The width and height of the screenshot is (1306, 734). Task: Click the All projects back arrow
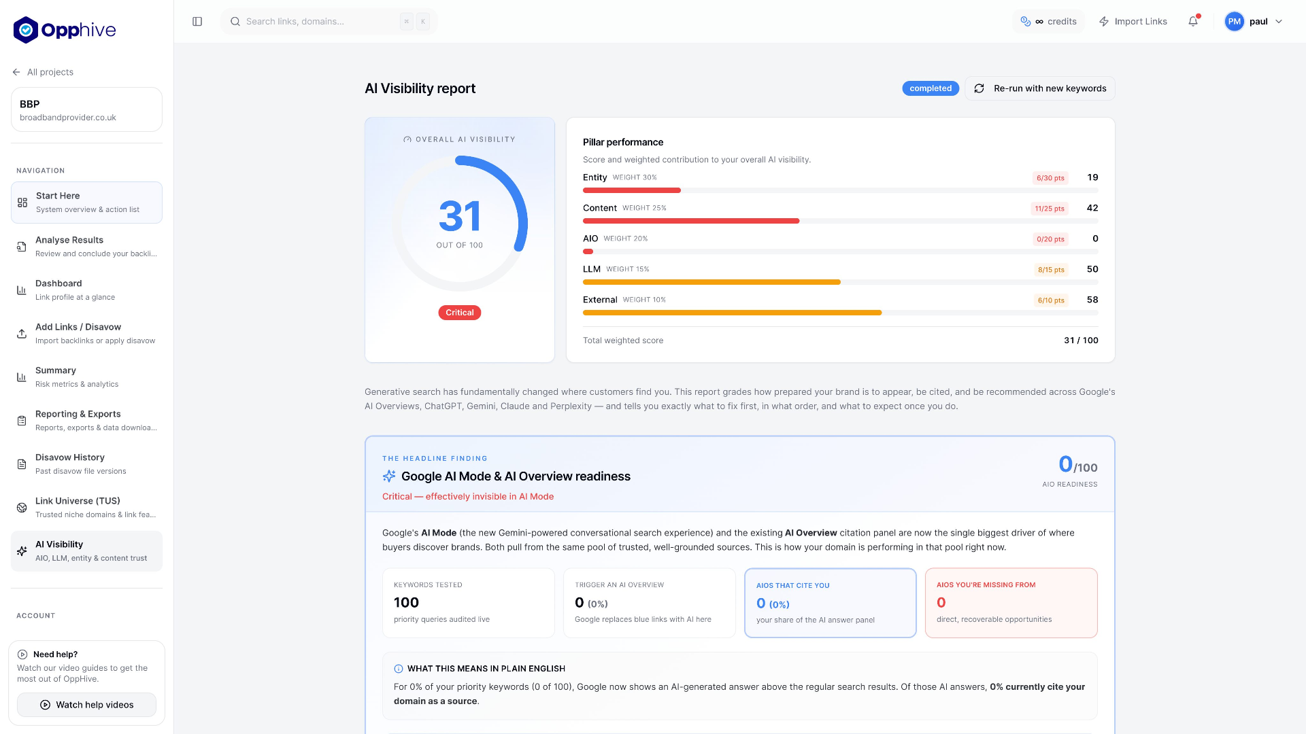click(x=16, y=72)
